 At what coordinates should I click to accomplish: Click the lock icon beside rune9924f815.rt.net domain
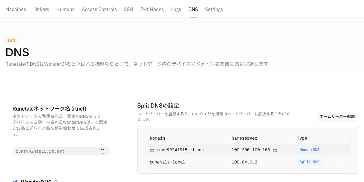point(152,150)
